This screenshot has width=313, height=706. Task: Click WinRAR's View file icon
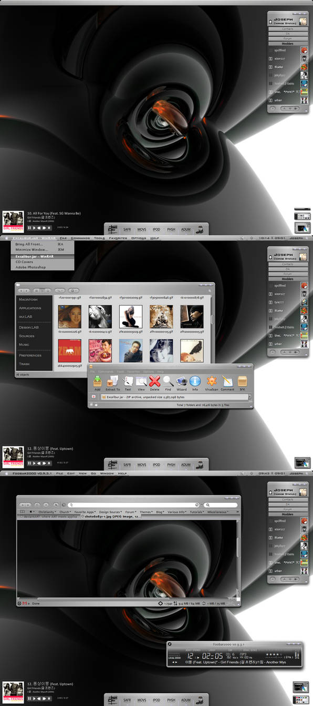[x=141, y=382]
